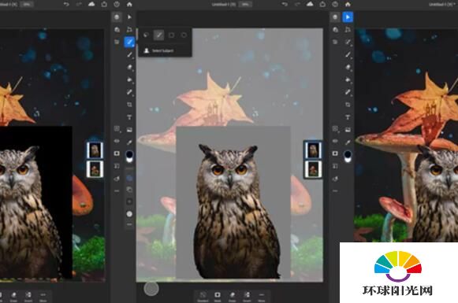Viewport: 458px width, 303px height.
Task: Select the Crop tool in middle screen toolbar
Action: (129, 105)
